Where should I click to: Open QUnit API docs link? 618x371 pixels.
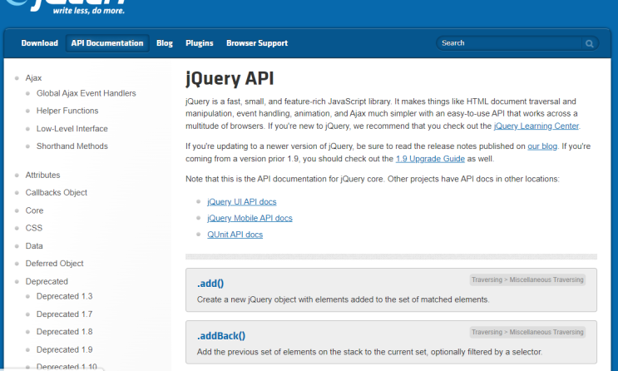[x=235, y=235]
